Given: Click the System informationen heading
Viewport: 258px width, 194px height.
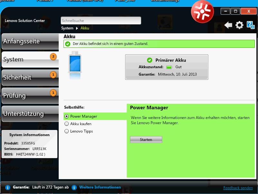Looking at the screenshot, I should (x=29, y=135).
